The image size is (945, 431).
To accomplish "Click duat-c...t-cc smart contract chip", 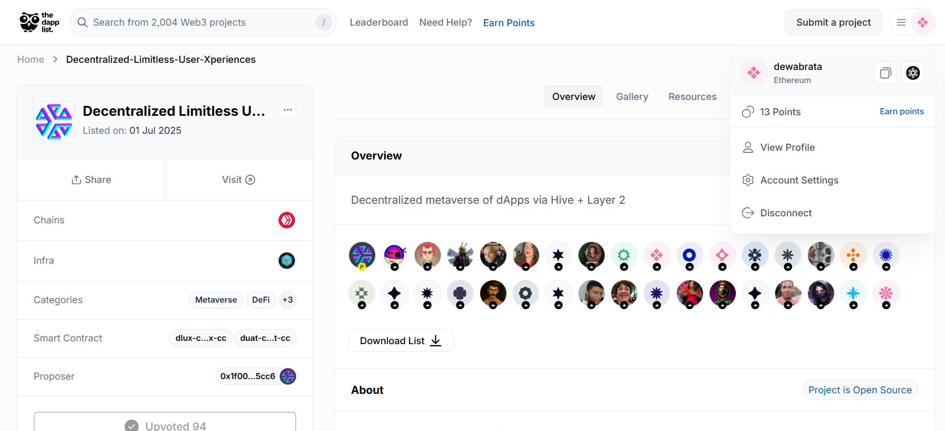I will point(265,338).
